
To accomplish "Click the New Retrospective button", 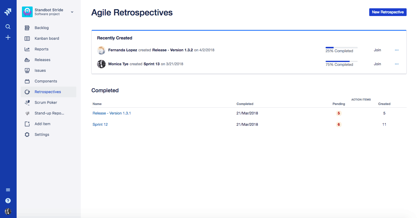I will (x=388, y=12).
